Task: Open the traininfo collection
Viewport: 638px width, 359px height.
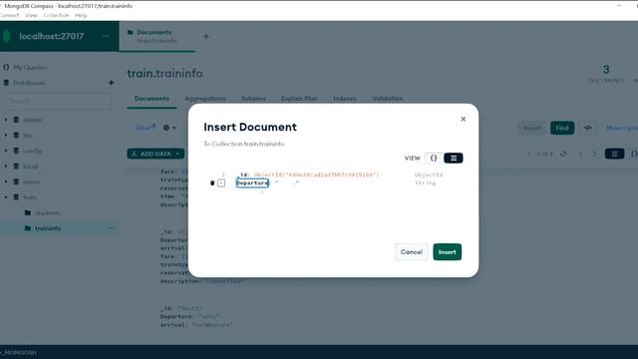Action: coord(48,228)
